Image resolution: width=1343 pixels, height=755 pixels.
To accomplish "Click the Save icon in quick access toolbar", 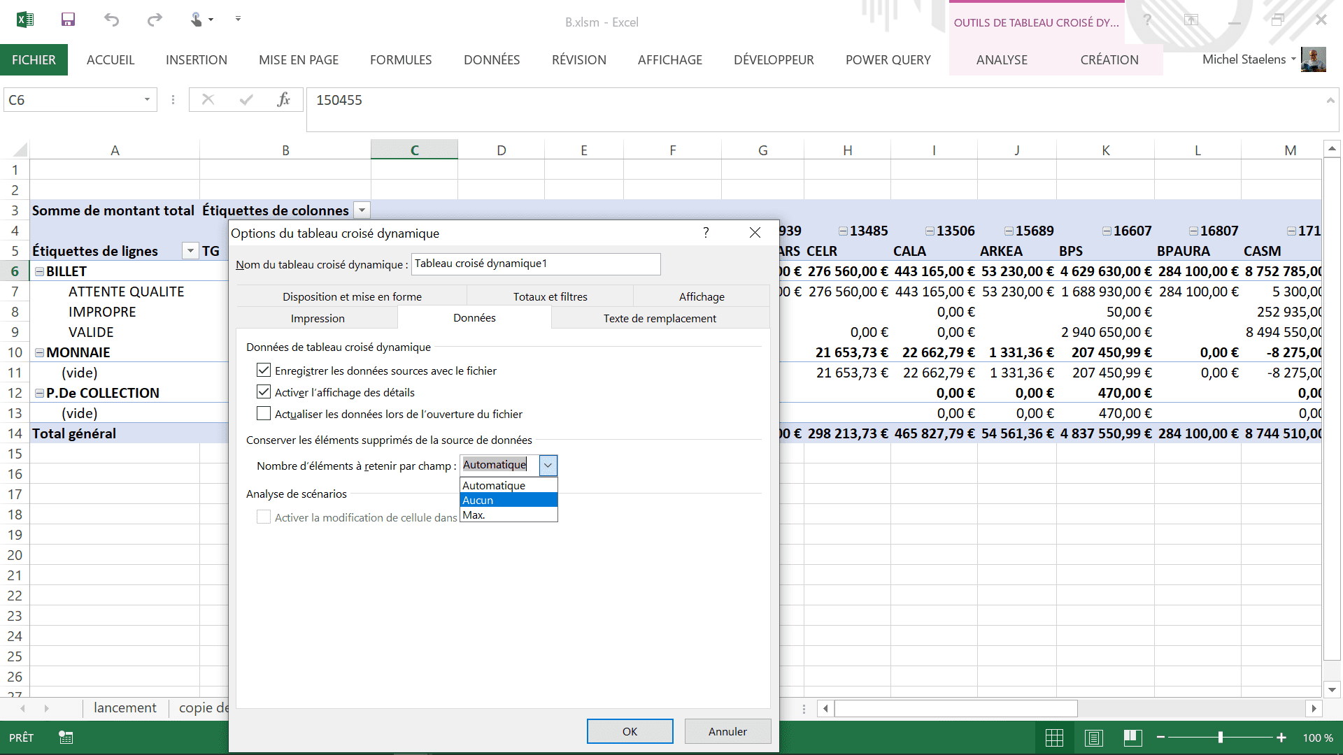I will pos(68,20).
